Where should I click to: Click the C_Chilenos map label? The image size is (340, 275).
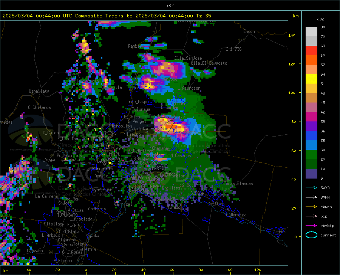[39, 107]
